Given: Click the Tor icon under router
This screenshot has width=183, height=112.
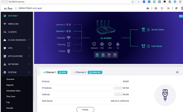Looking at the screenshot, I should [117, 44].
